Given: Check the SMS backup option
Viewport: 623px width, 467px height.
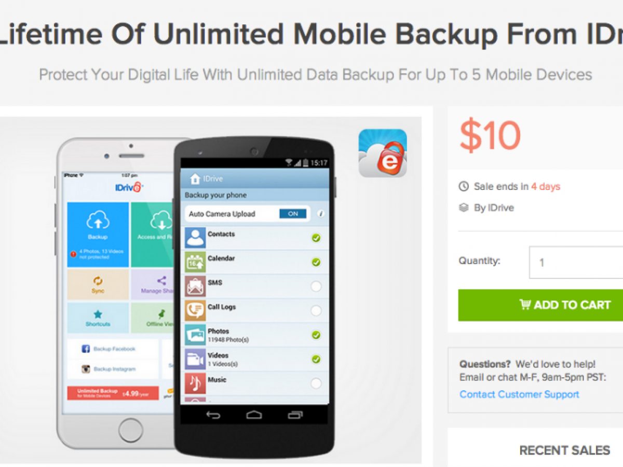Looking at the screenshot, I should (x=316, y=286).
